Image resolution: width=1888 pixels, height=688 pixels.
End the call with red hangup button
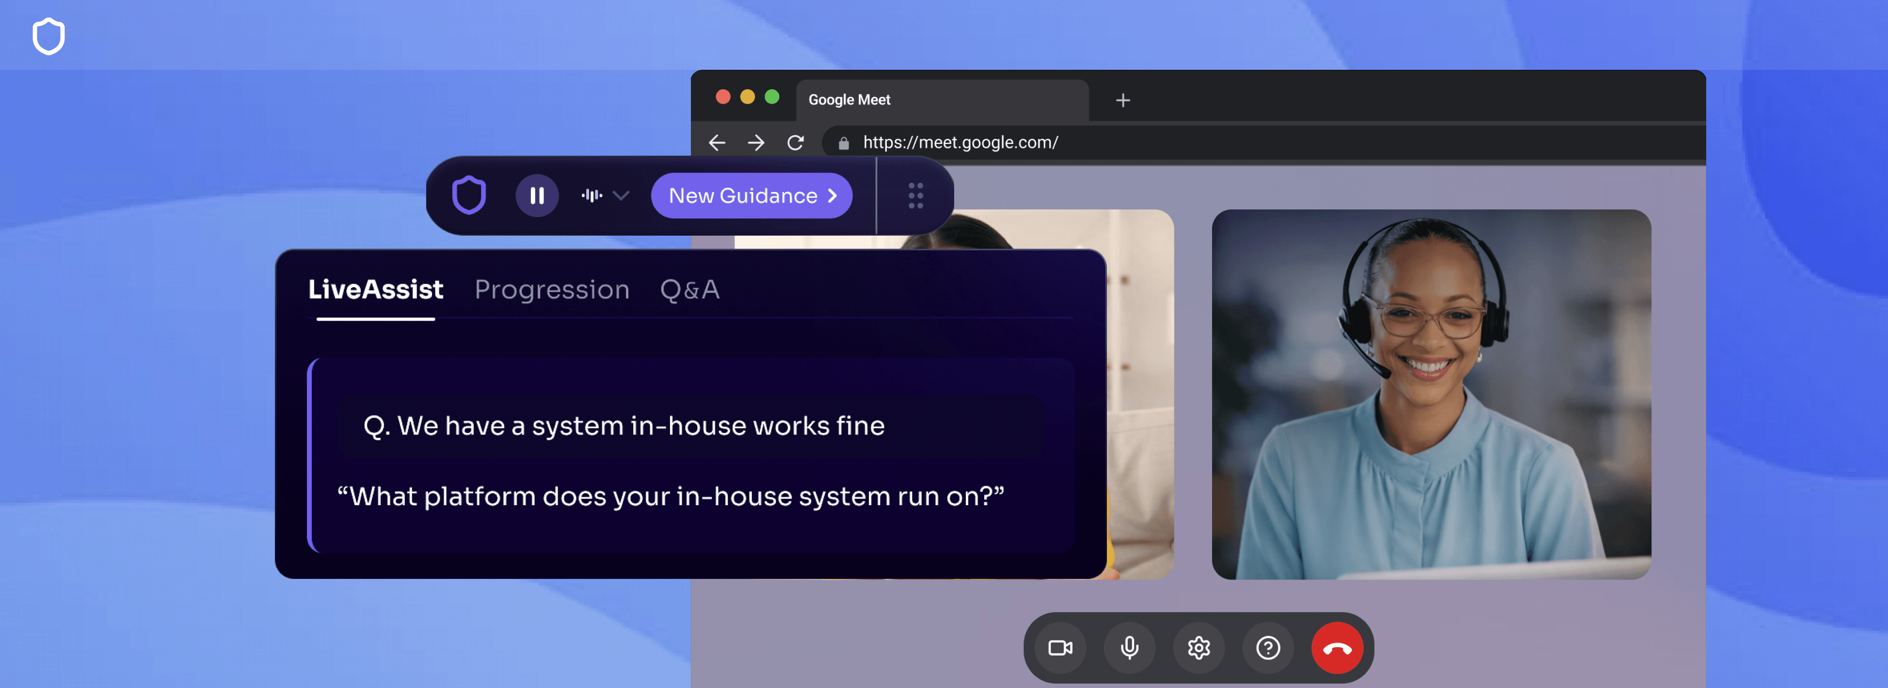click(x=1337, y=648)
